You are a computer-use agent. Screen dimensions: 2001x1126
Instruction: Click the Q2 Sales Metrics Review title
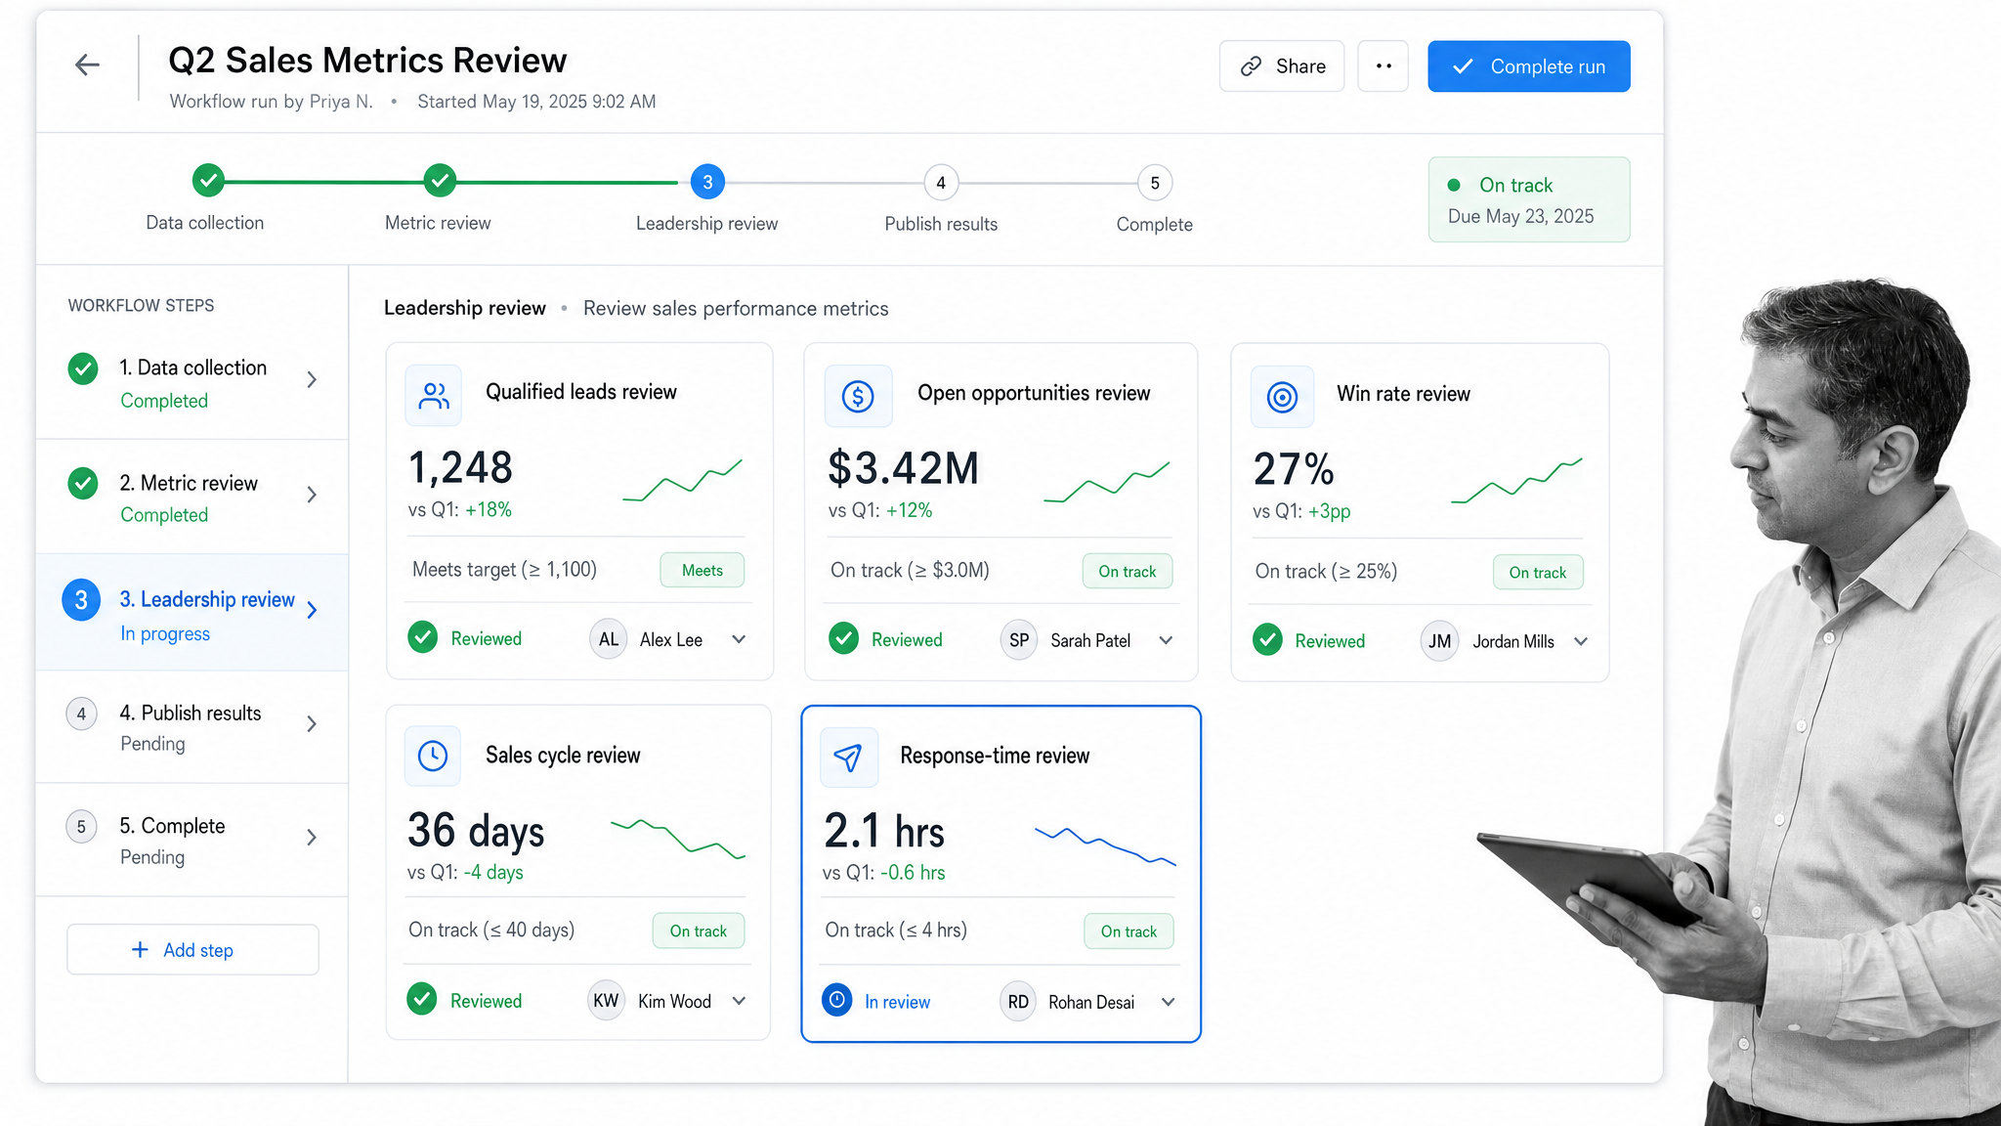pos(367,61)
